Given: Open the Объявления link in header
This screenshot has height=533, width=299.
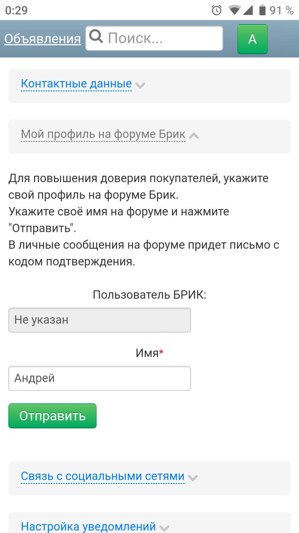Looking at the screenshot, I should (42, 39).
